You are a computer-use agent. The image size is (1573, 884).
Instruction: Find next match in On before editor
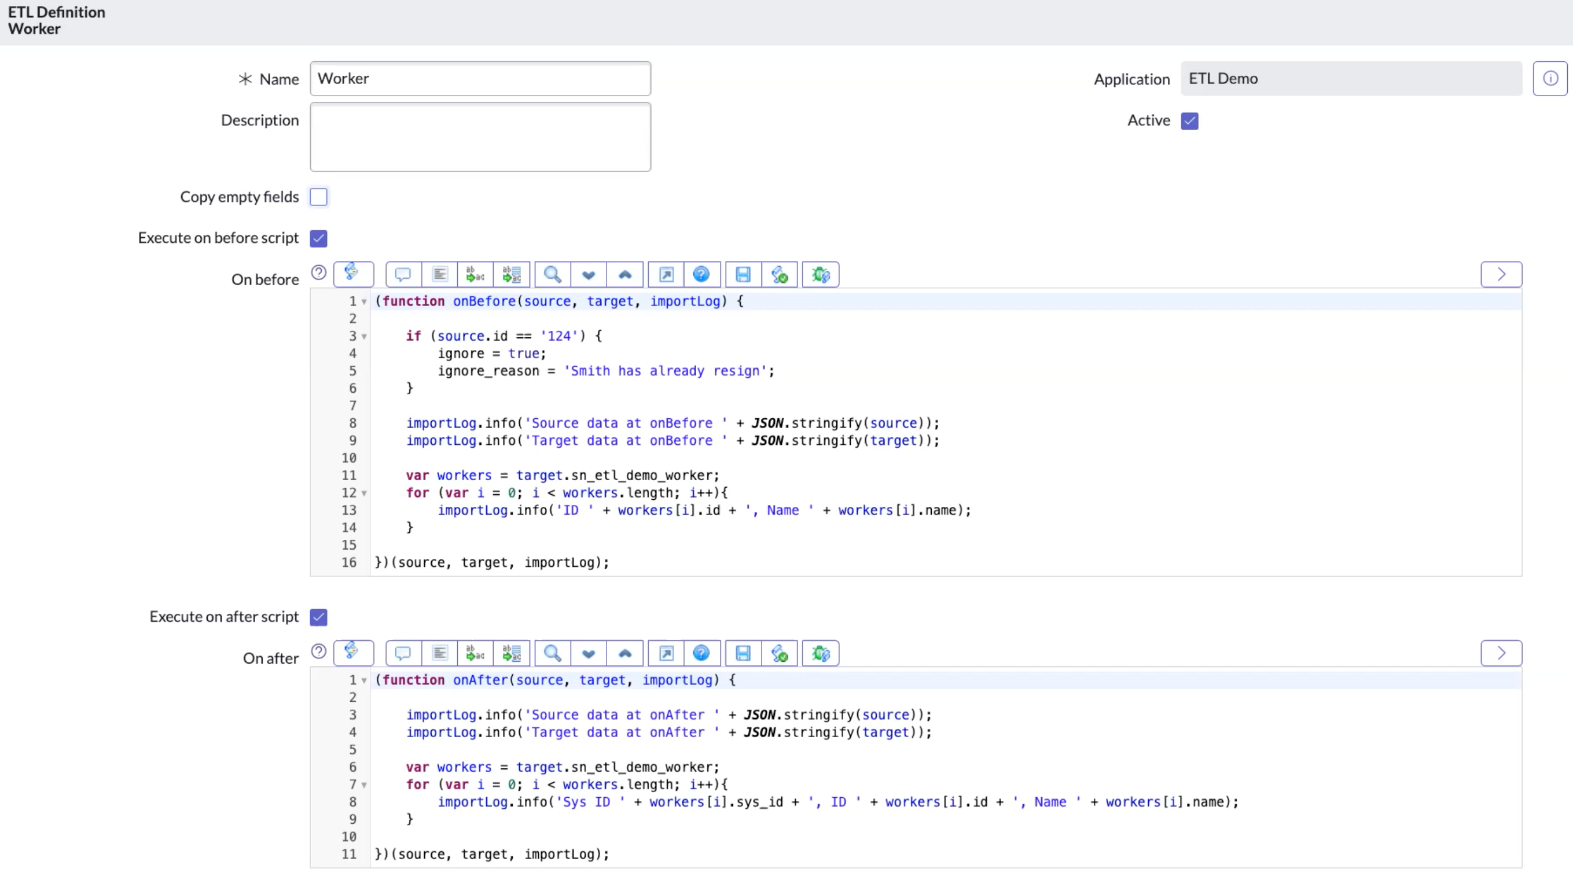coord(589,275)
